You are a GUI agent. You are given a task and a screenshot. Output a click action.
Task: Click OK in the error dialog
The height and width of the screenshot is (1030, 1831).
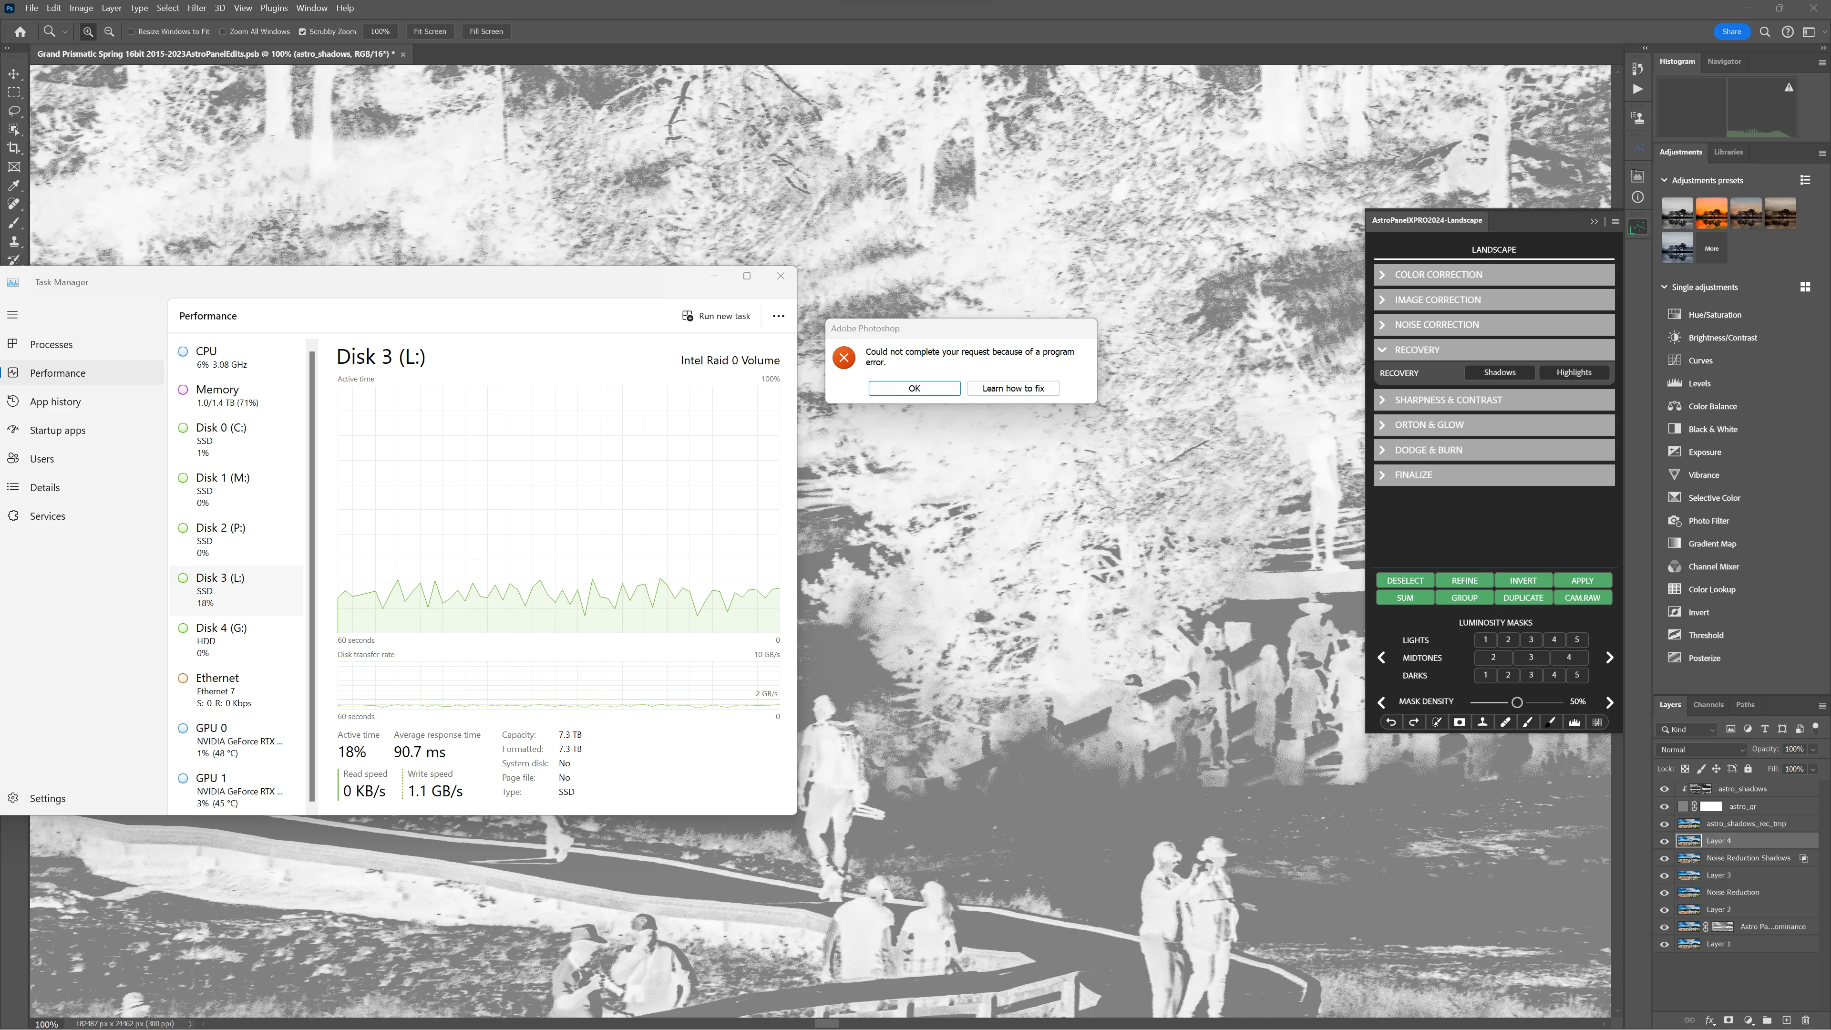click(914, 388)
